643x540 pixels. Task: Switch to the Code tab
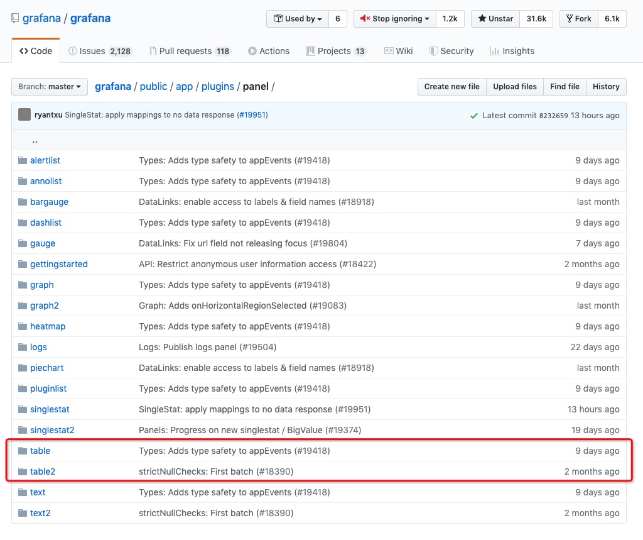pos(36,51)
